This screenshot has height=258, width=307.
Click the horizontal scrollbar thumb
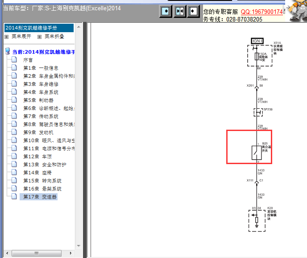pos(37,253)
